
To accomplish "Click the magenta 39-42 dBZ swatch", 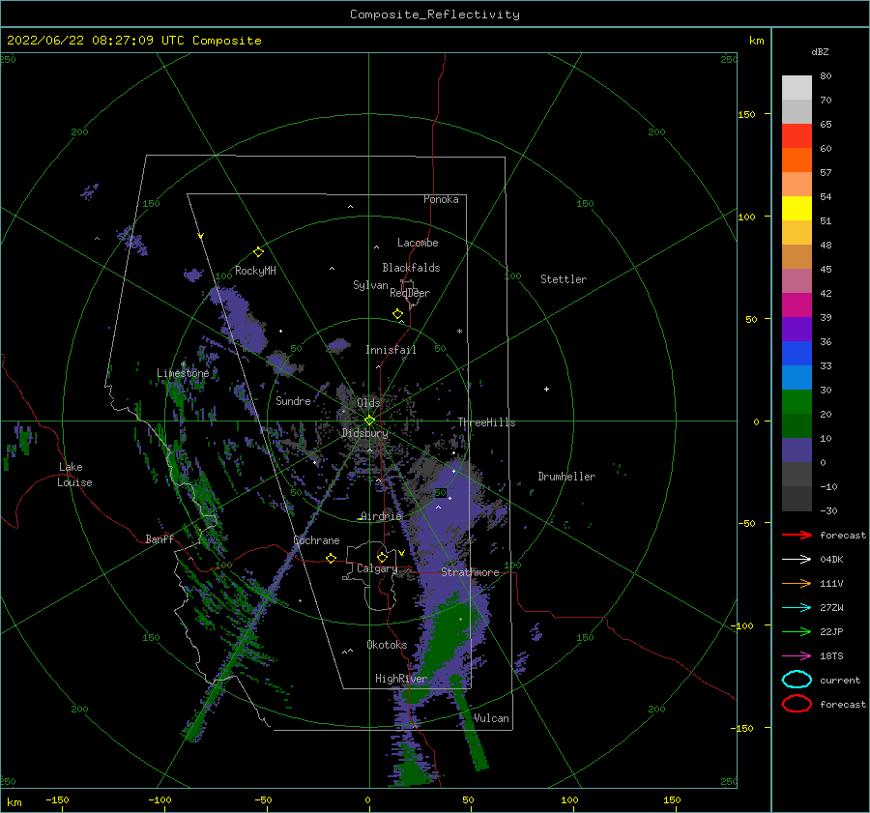I will (797, 305).
